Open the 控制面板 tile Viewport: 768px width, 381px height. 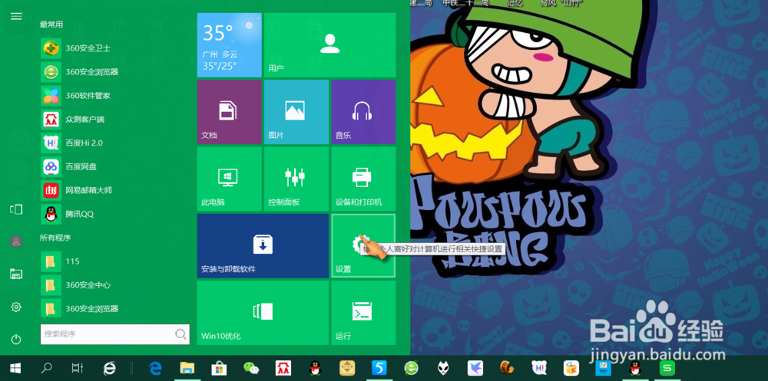(296, 179)
